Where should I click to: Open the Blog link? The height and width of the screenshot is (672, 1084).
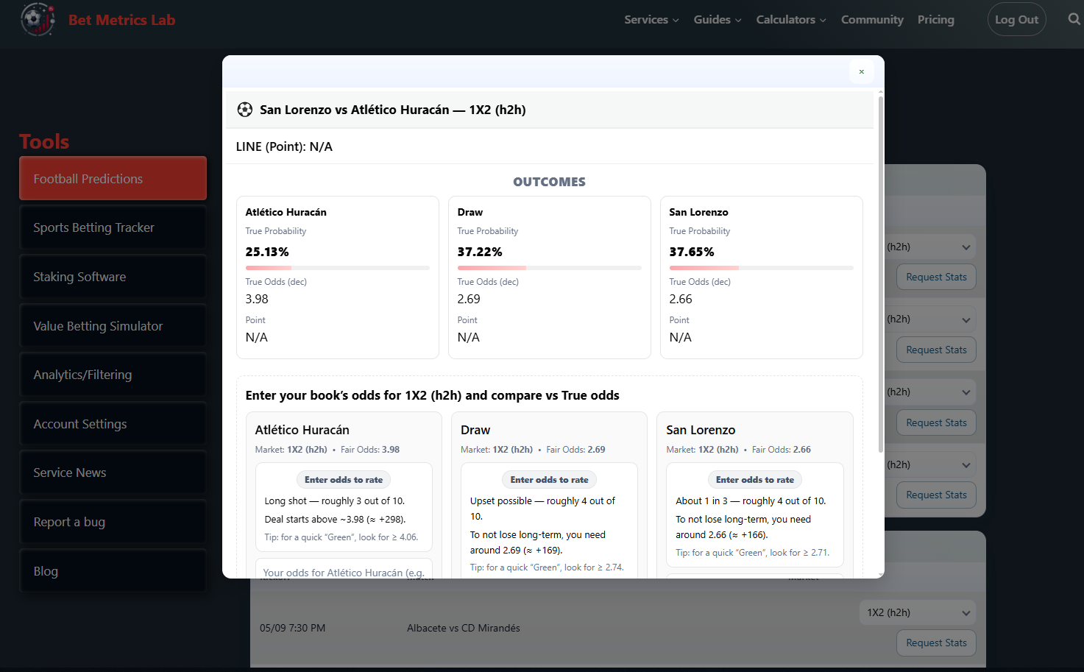tap(113, 571)
